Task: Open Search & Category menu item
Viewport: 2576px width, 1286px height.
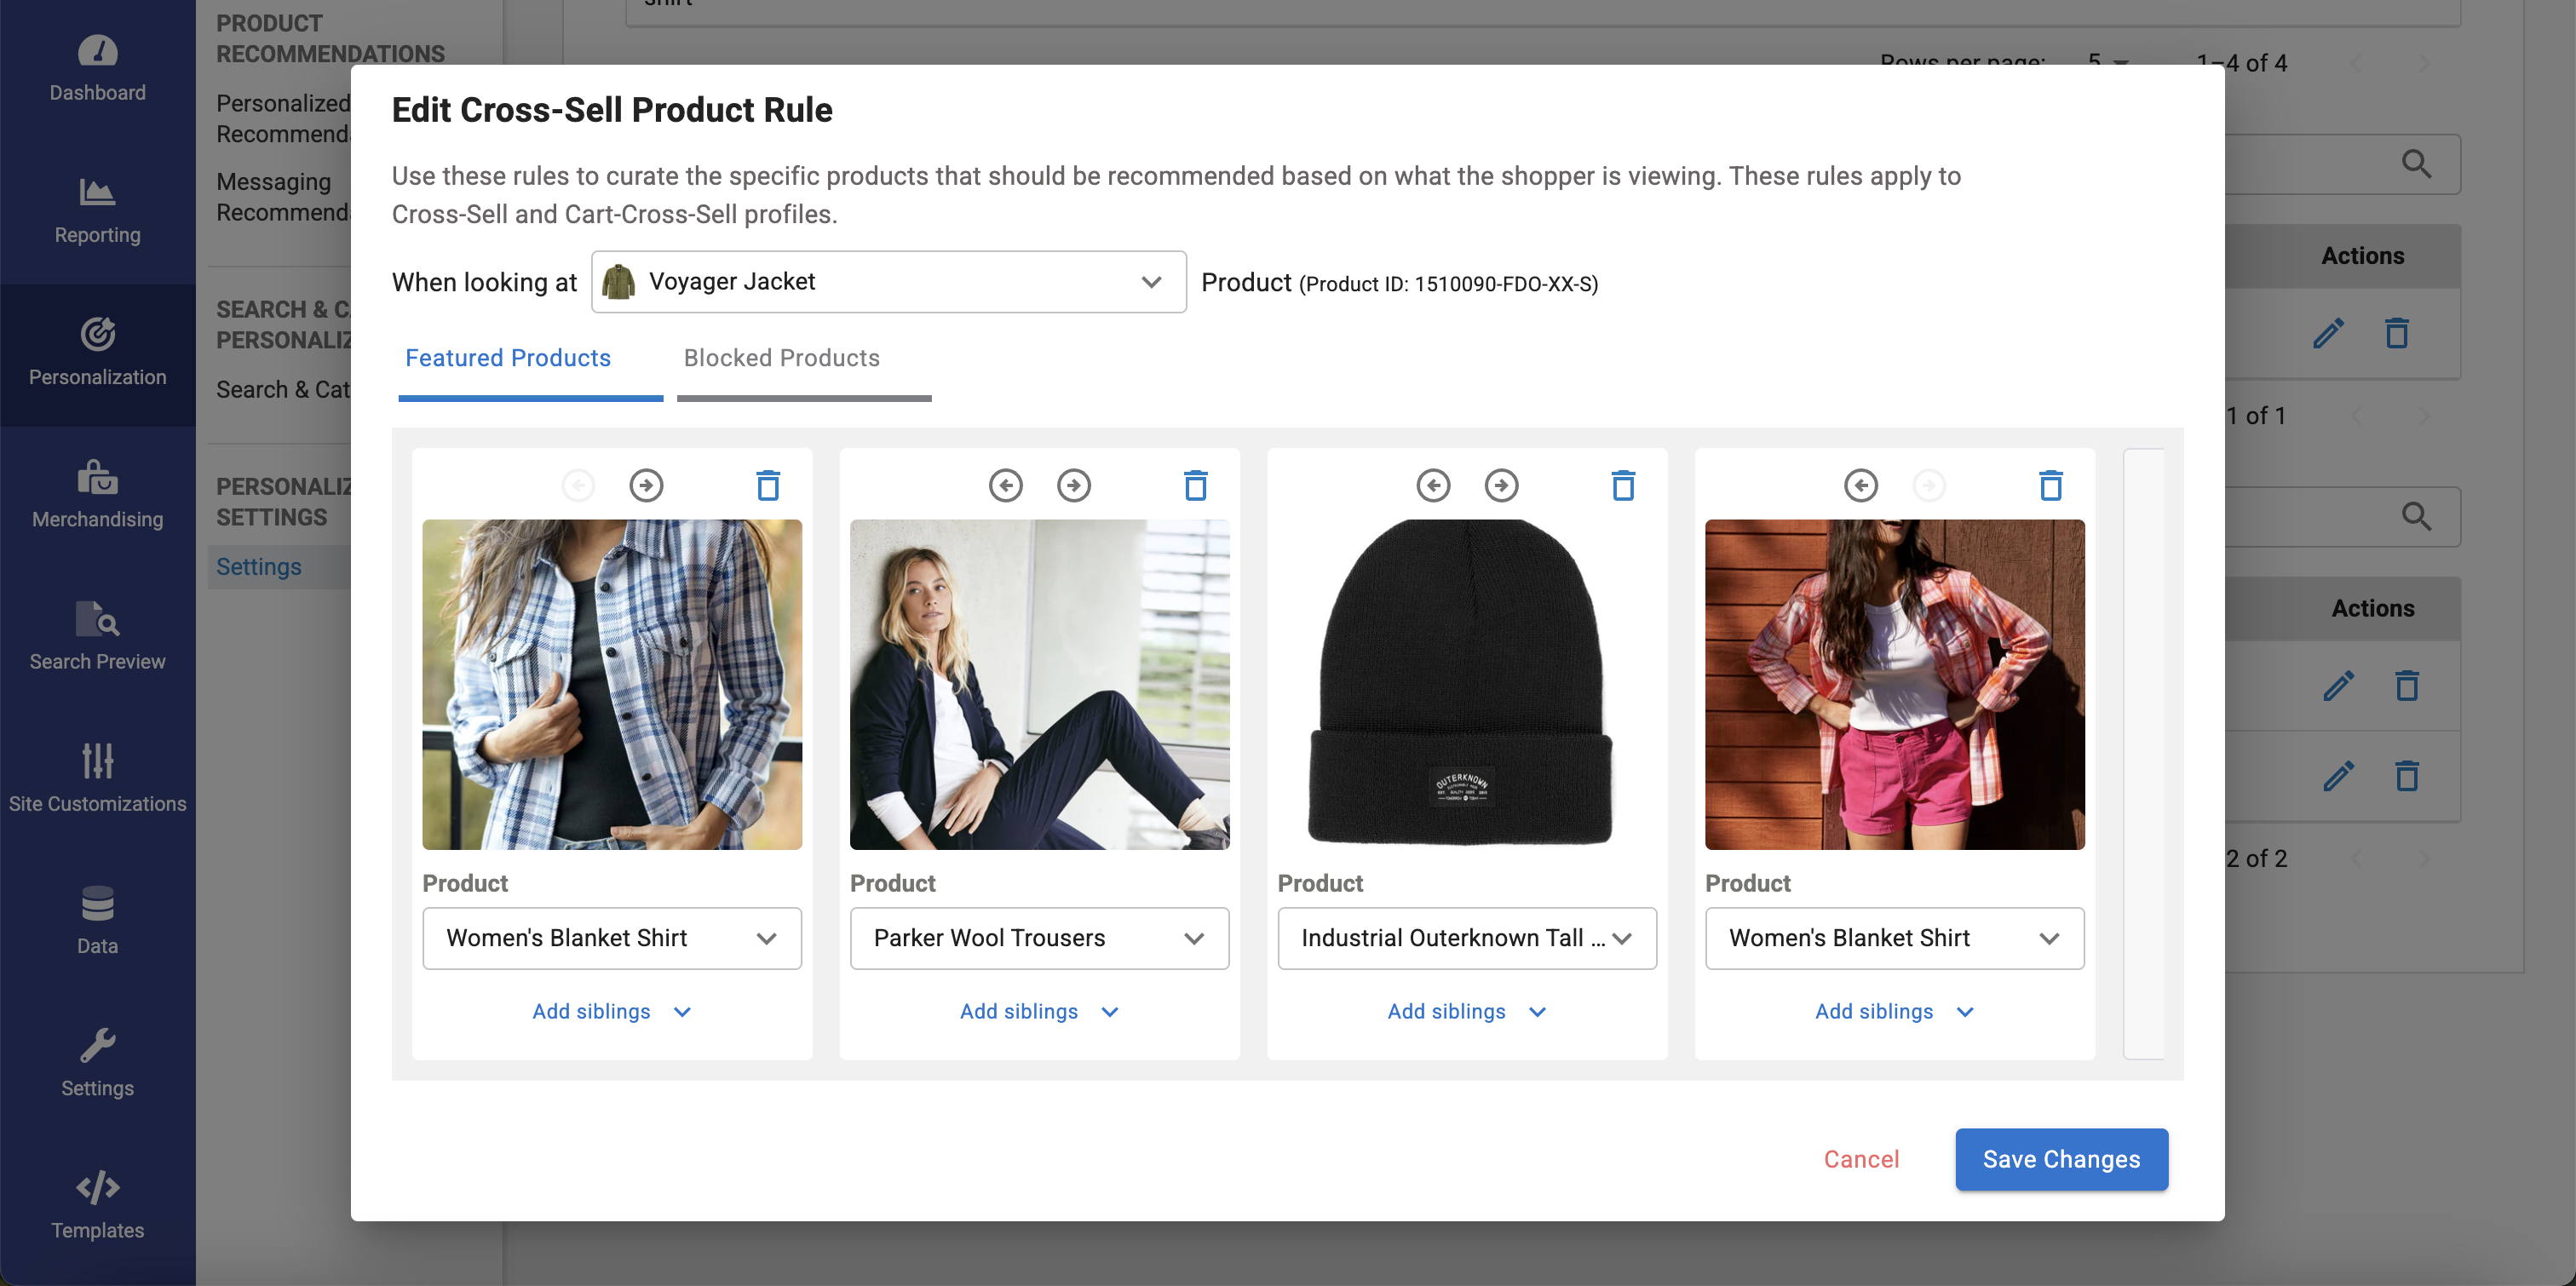Action: pos(284,390)
